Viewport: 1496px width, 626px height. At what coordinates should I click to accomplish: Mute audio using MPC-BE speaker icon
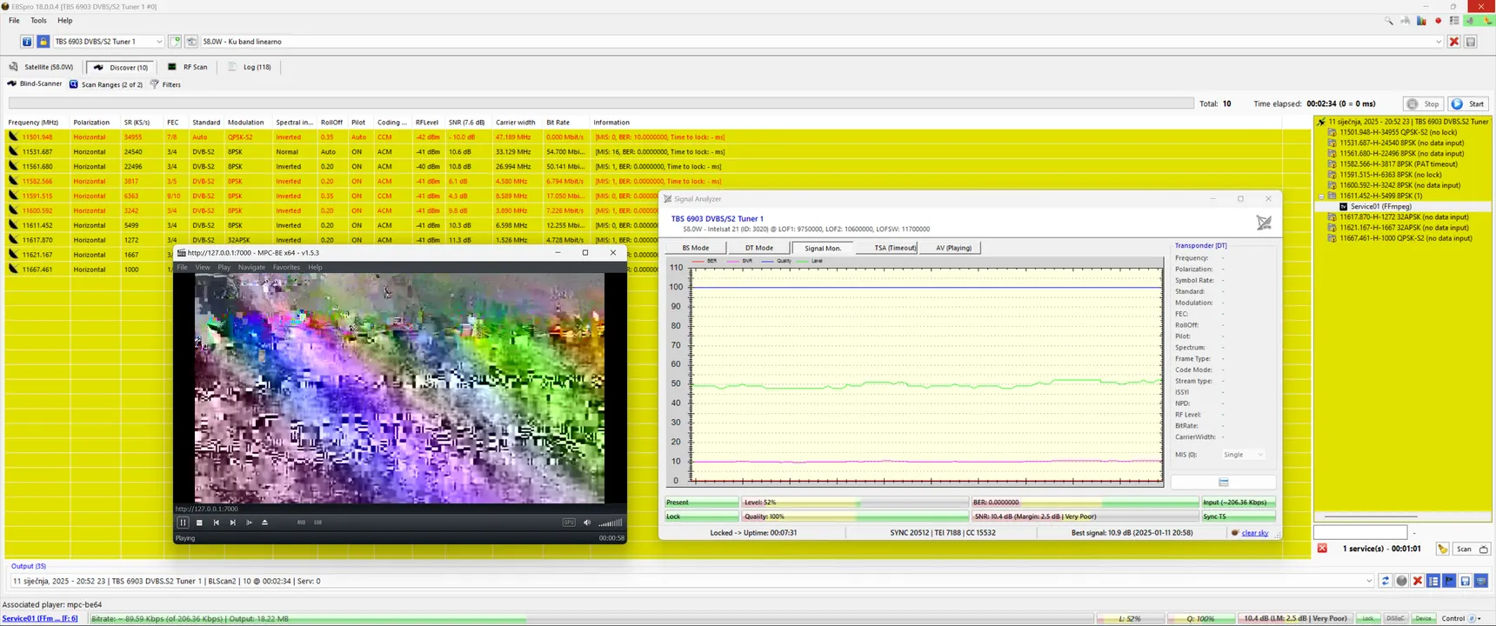587,523
